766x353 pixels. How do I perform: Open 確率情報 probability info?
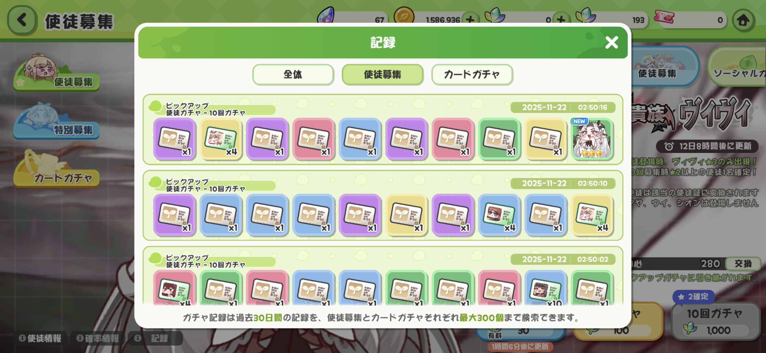(98, 338)
